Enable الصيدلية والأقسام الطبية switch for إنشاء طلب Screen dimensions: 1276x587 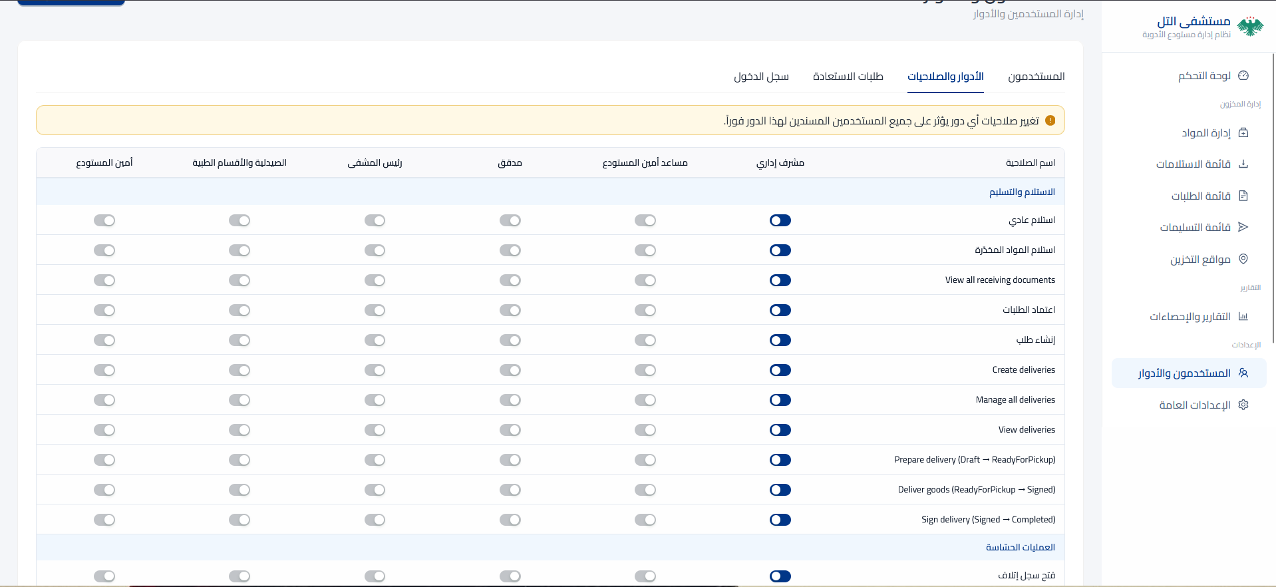[x=239, y=340]
